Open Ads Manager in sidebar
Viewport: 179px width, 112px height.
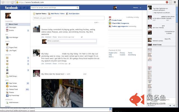click(x=14, y=37)
